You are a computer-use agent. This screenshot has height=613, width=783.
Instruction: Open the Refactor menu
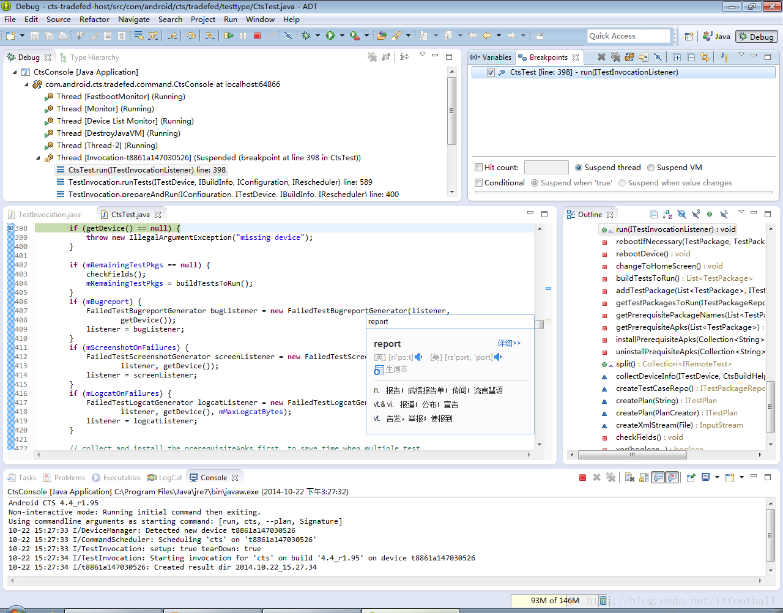(x=94, y=19)
